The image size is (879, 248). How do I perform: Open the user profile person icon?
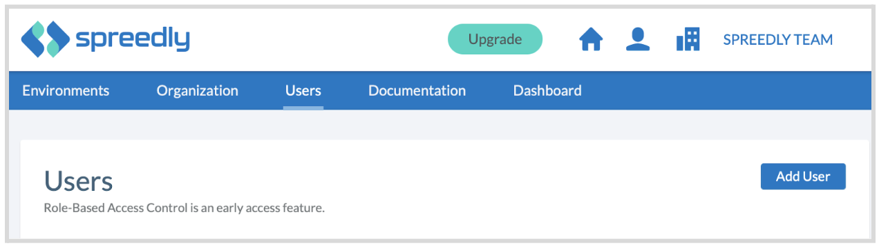638,39
